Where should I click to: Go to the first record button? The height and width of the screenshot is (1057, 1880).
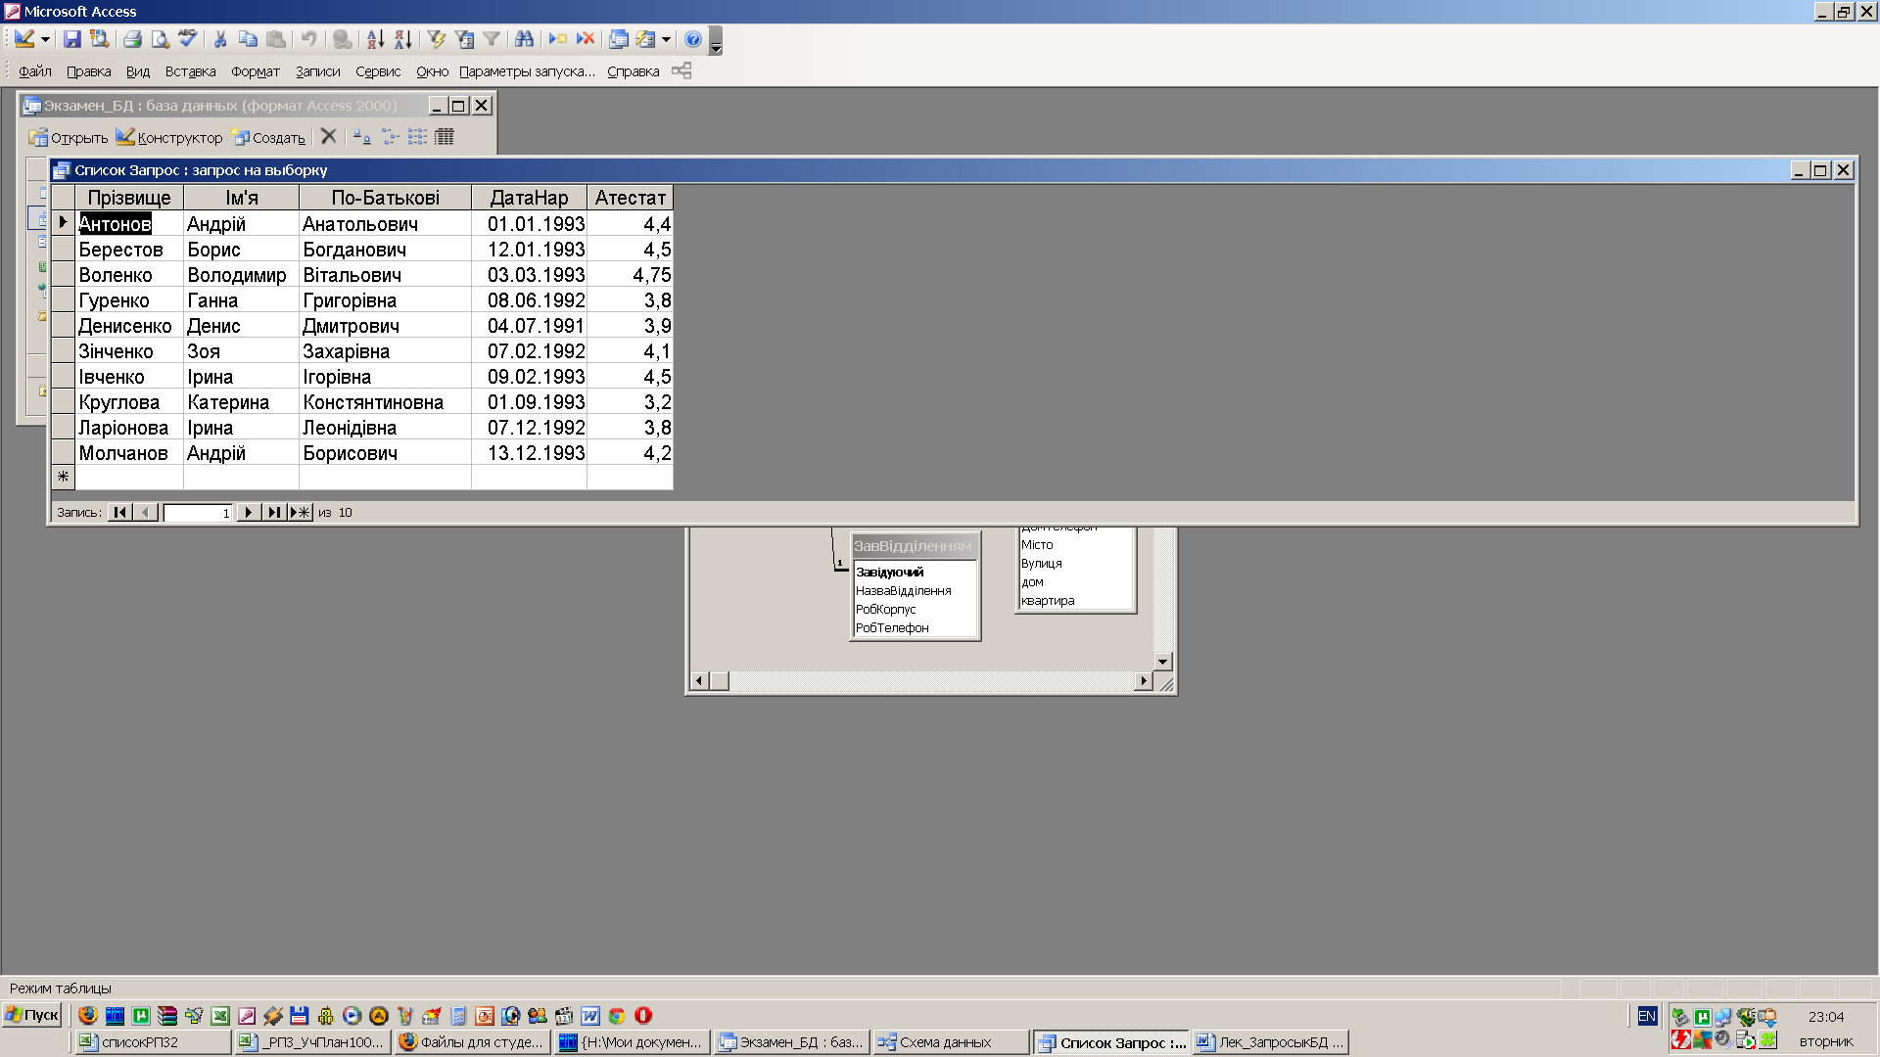pos(120,512)
